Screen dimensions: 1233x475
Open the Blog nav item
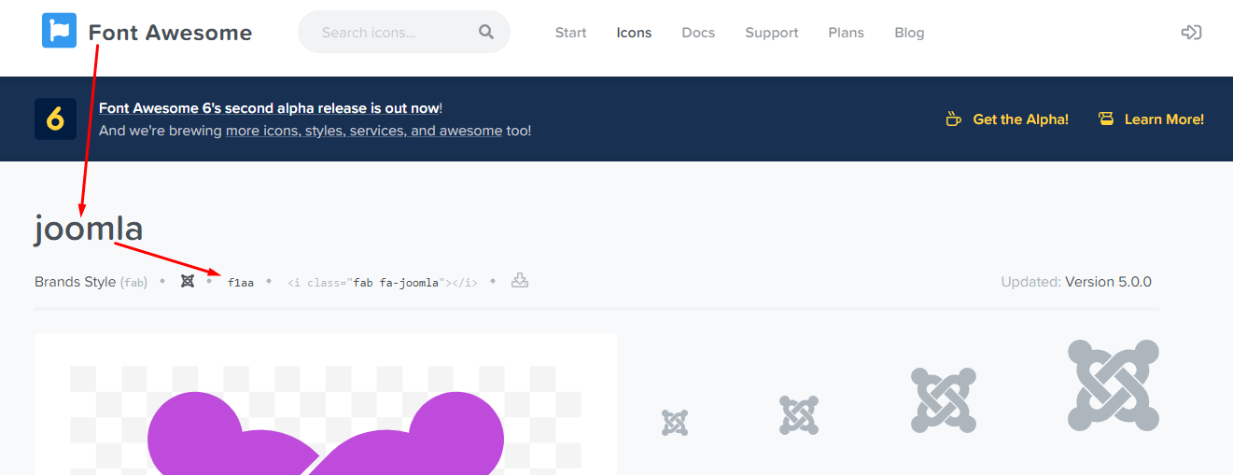pyautogui.click(x=909, y=33)
